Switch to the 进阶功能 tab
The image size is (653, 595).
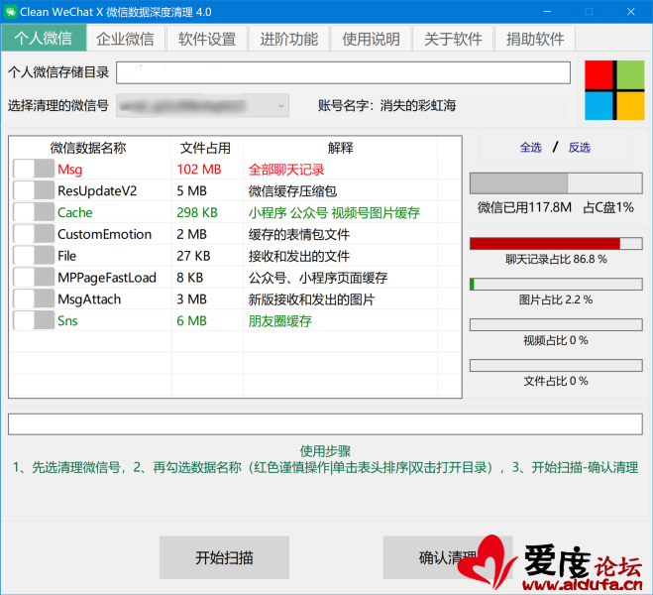click(x=289, y=39)
